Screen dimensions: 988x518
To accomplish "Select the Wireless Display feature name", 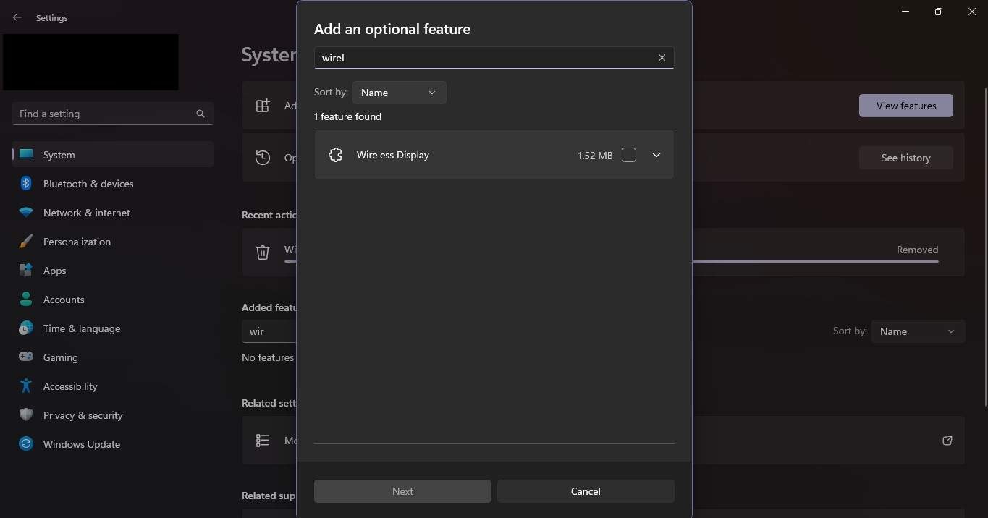I will click(x=393, y=155).
